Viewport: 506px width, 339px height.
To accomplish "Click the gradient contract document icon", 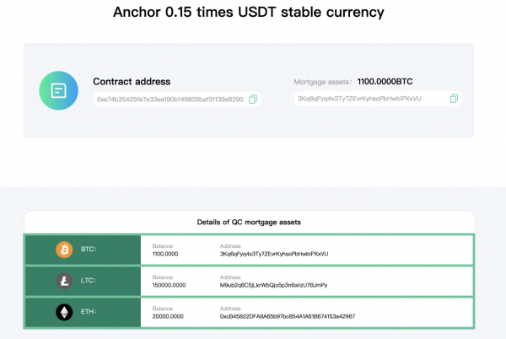I will (x=60, y=90).
